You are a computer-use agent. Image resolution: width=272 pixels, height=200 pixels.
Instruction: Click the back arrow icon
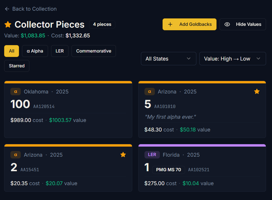pos(7,9)
